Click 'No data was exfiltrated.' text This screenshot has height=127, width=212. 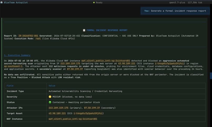(20, 74)
